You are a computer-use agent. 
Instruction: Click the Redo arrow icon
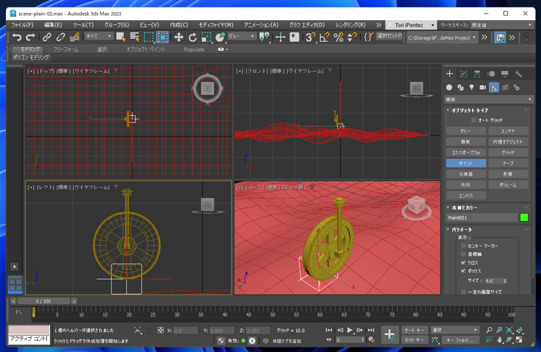[30, 37]
